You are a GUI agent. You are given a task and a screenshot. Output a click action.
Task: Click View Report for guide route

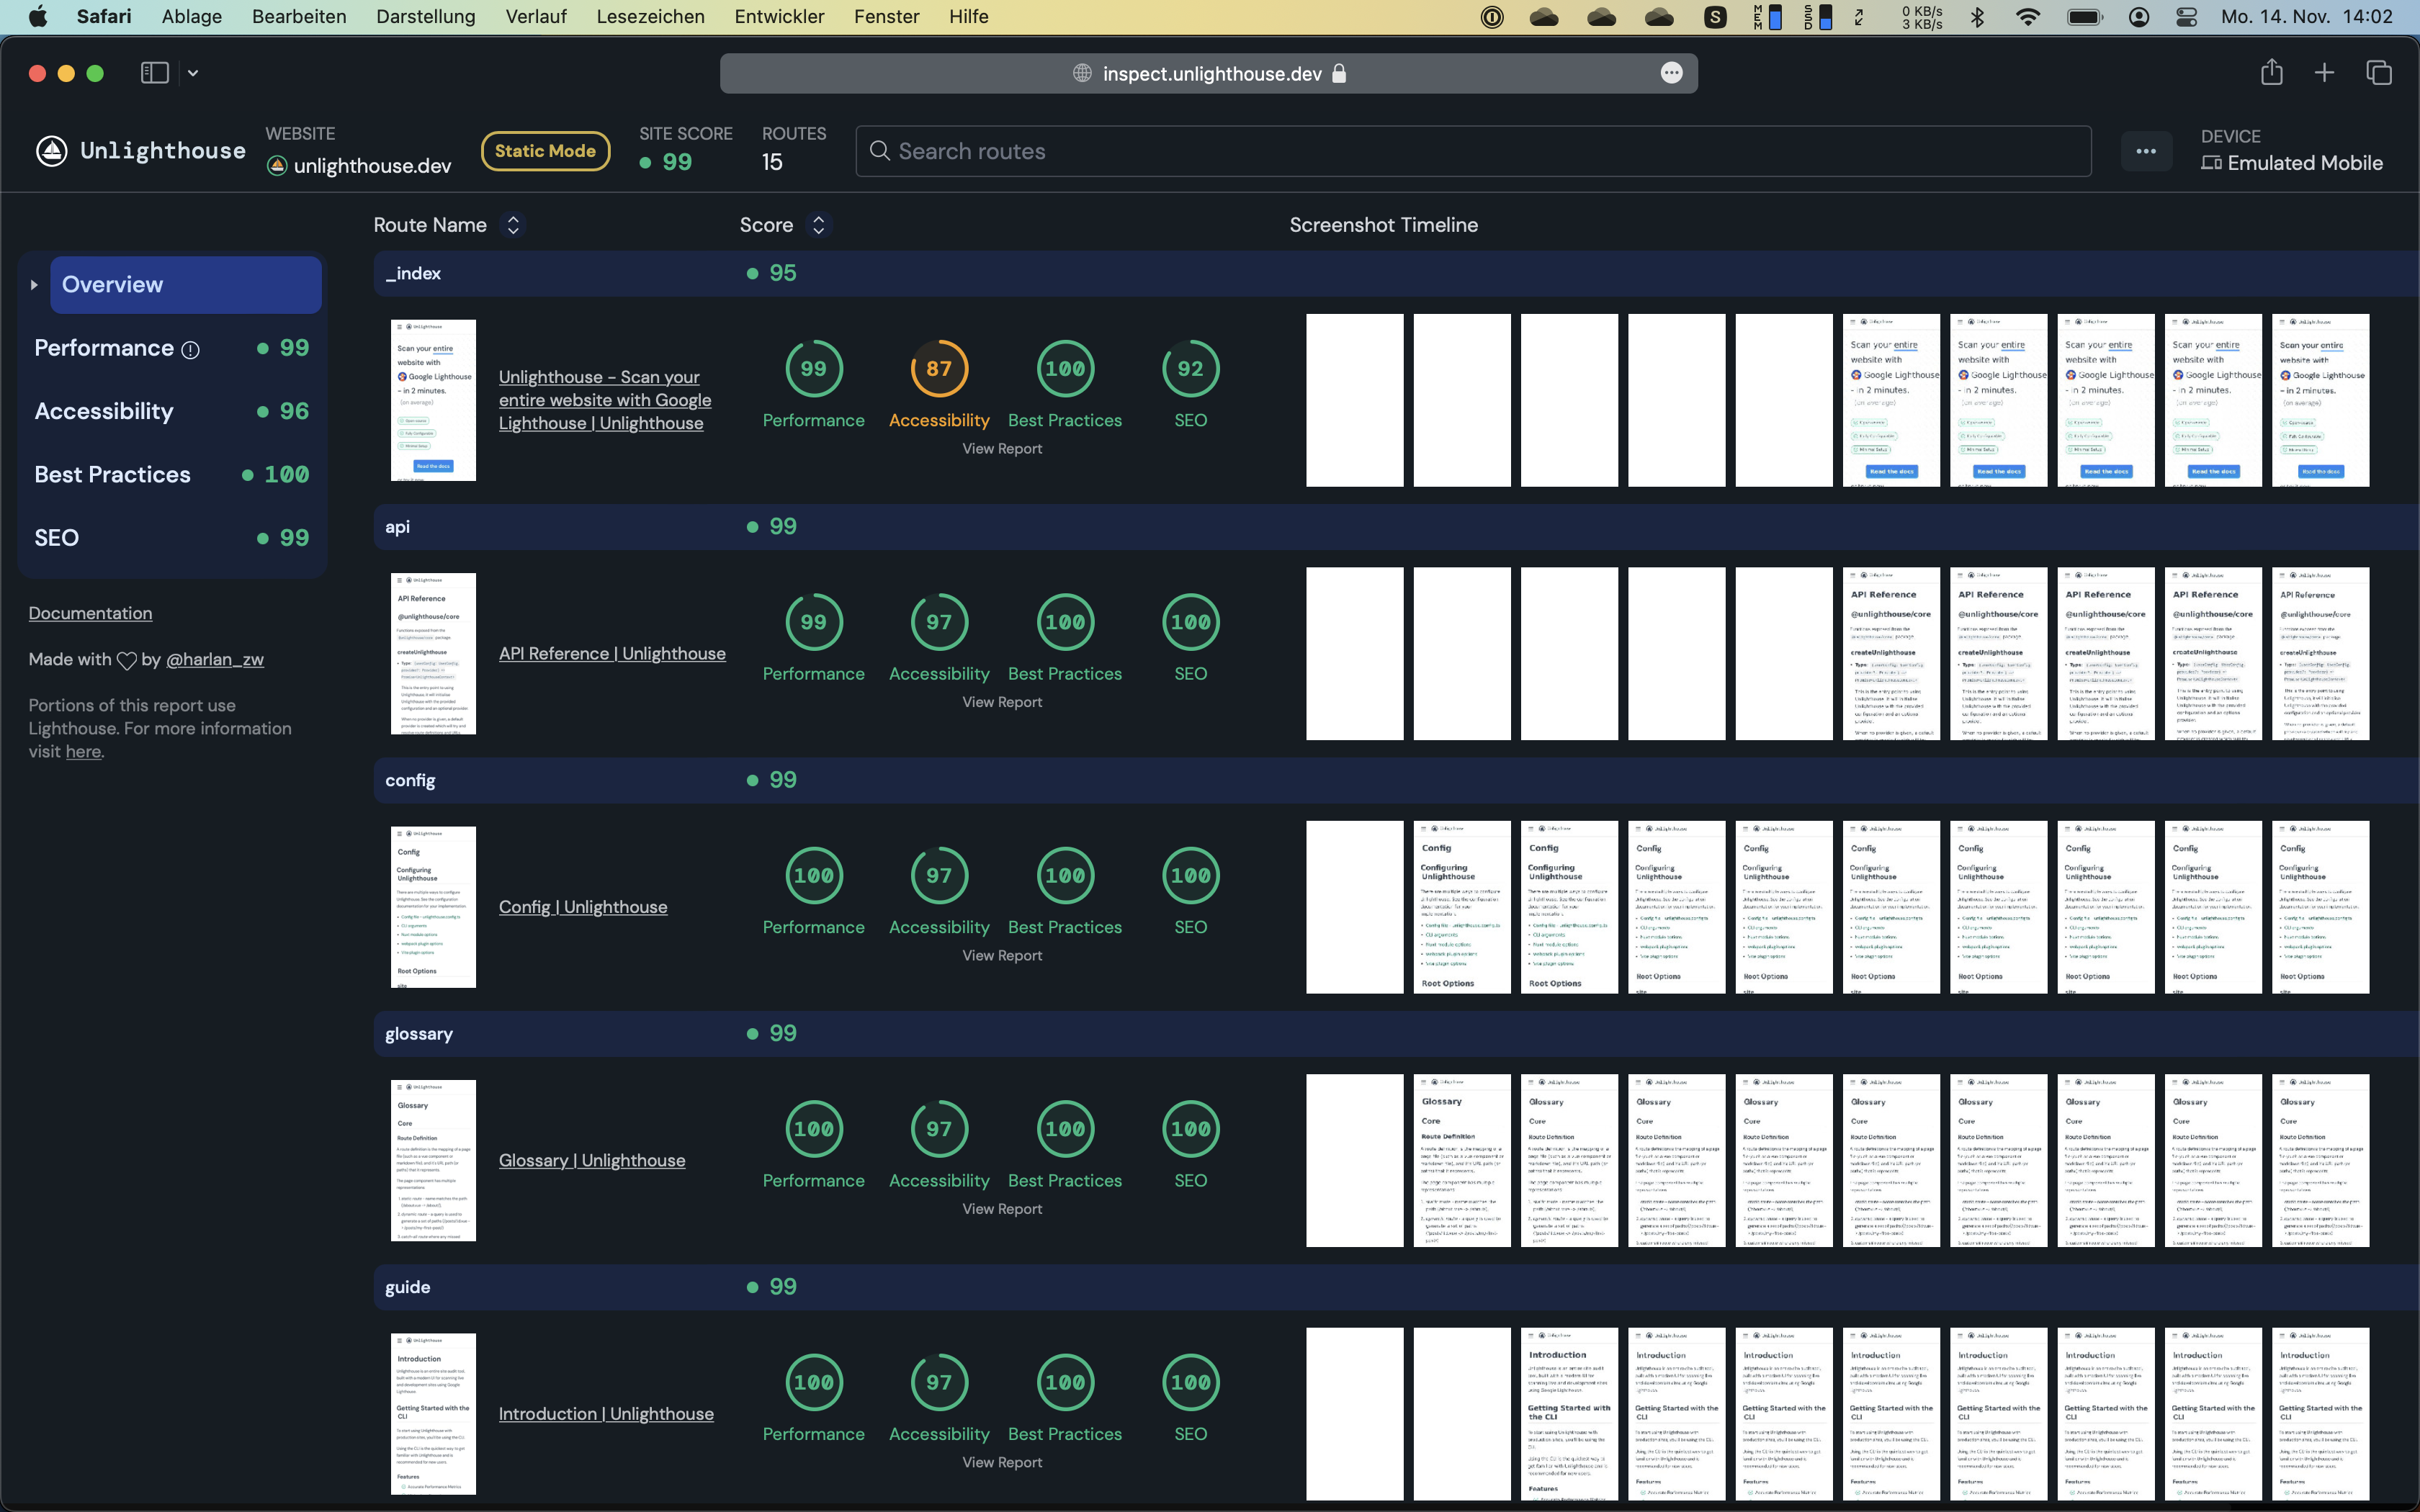1002,1462
